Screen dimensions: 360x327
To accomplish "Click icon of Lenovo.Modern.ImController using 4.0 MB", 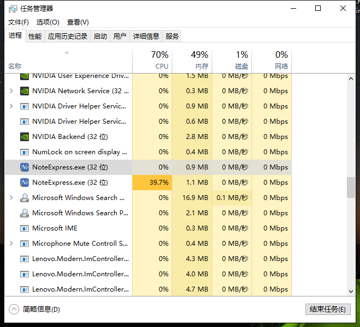I will pos(25,274).
